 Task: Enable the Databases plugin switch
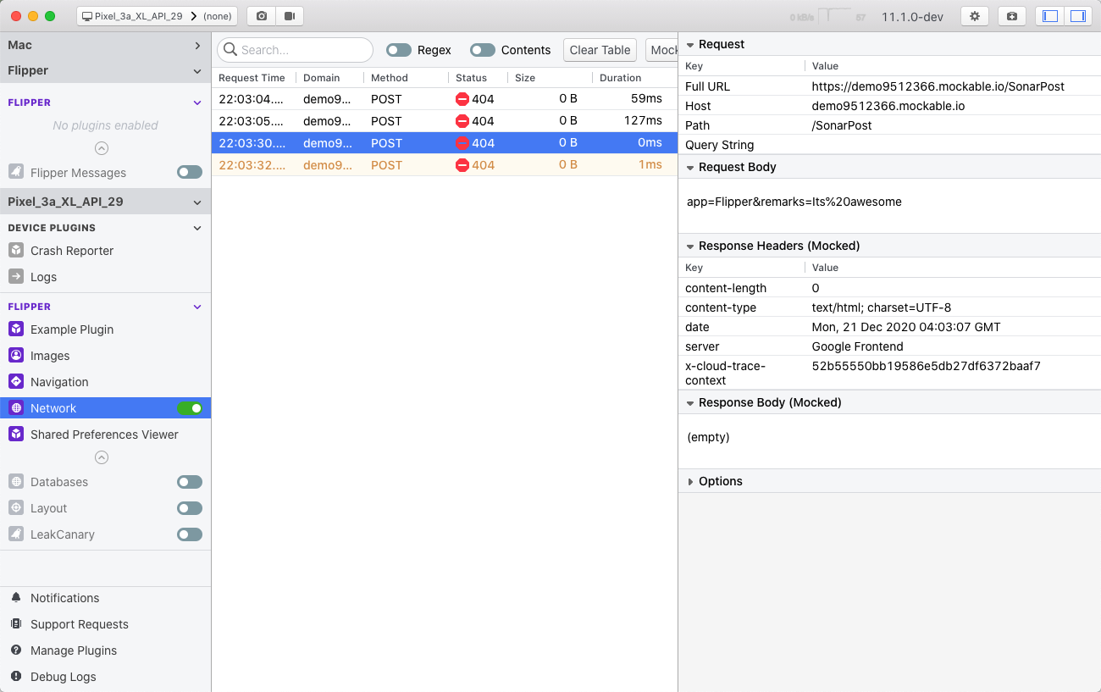click(190, 482)
